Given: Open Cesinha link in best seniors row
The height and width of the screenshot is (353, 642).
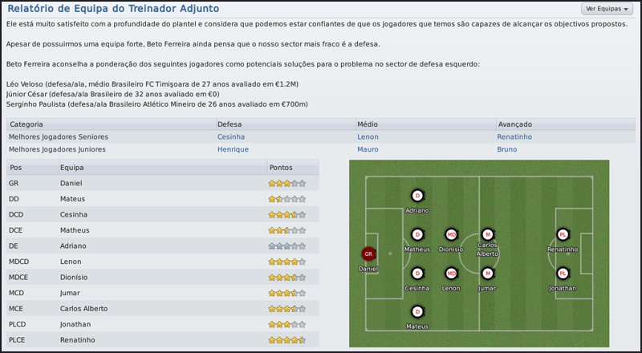Looking at the screenshot, I should (231, 137).
